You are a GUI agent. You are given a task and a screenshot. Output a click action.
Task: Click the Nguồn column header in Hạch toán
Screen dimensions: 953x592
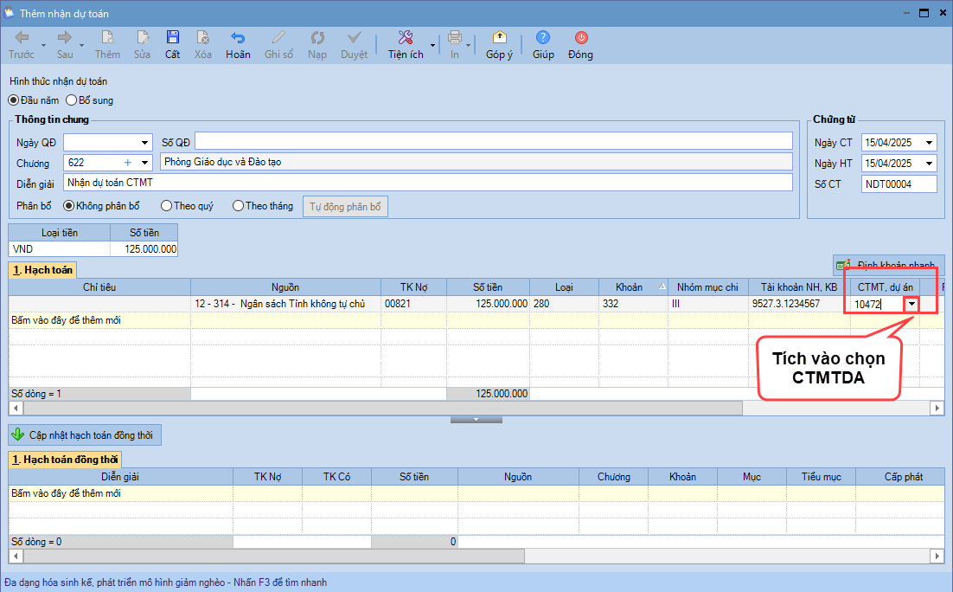click(x=285, y=287)
